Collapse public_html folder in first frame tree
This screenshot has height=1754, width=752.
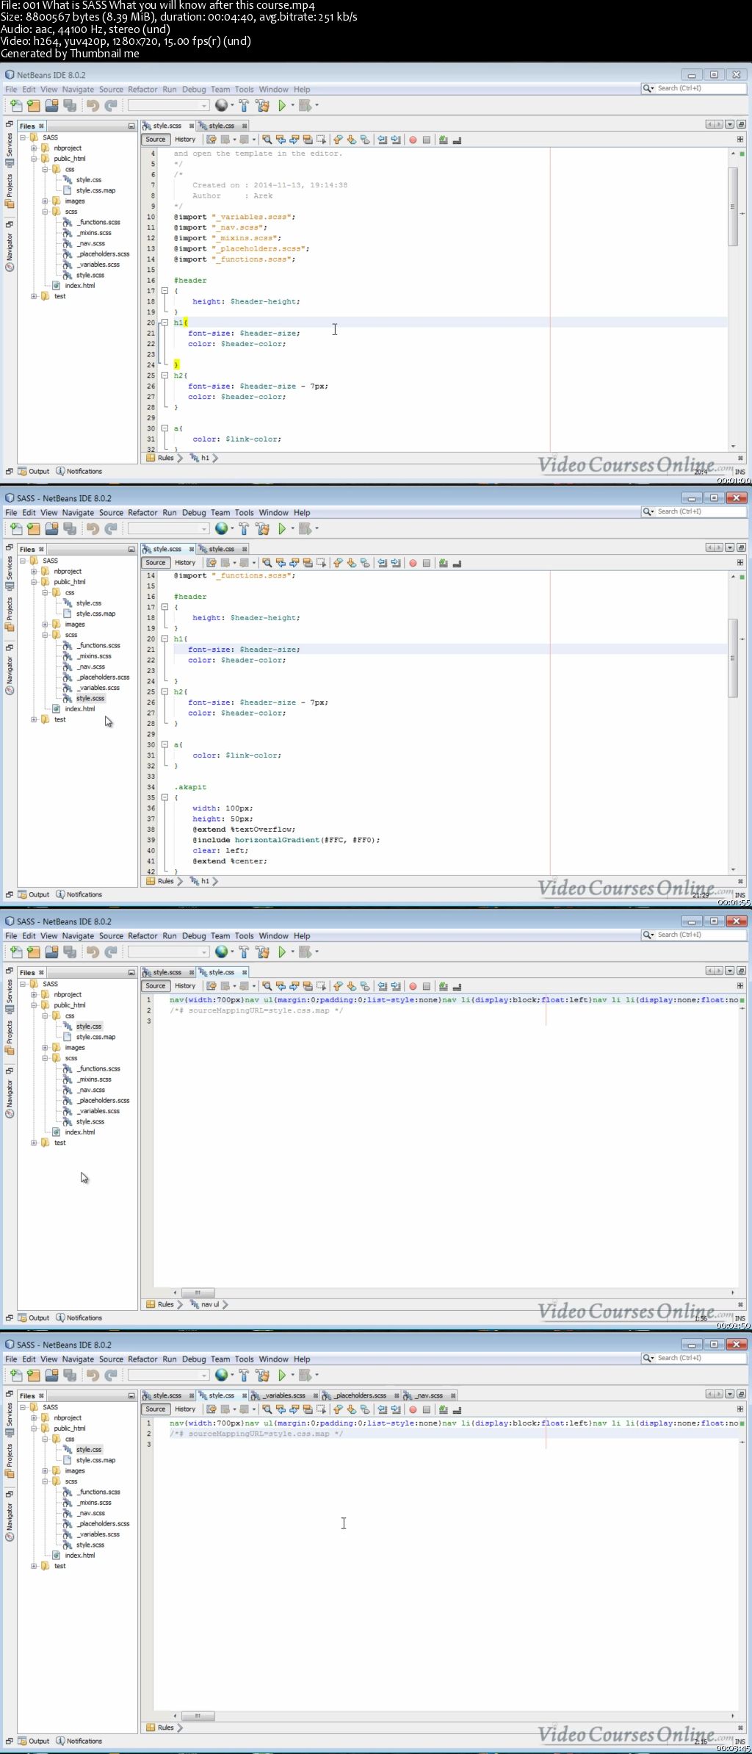[34, 159]
